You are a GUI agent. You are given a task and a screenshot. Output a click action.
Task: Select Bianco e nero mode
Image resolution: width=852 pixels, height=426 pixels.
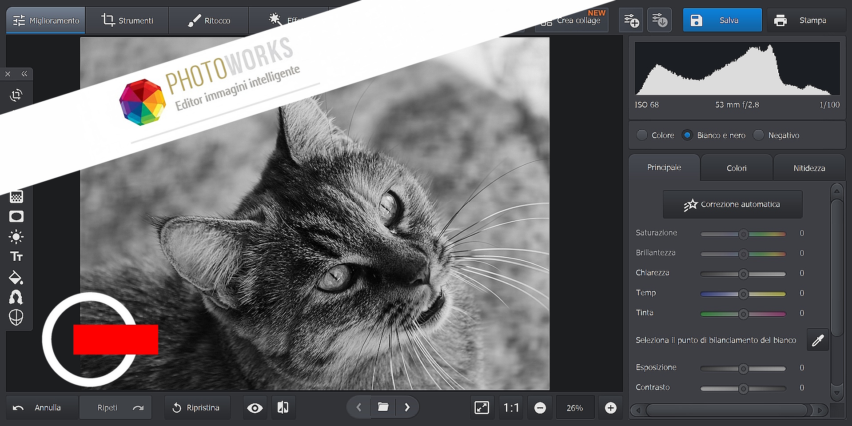[687, 135]
